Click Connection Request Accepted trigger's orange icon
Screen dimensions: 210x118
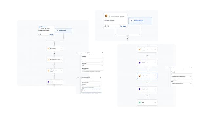[106, 16]
